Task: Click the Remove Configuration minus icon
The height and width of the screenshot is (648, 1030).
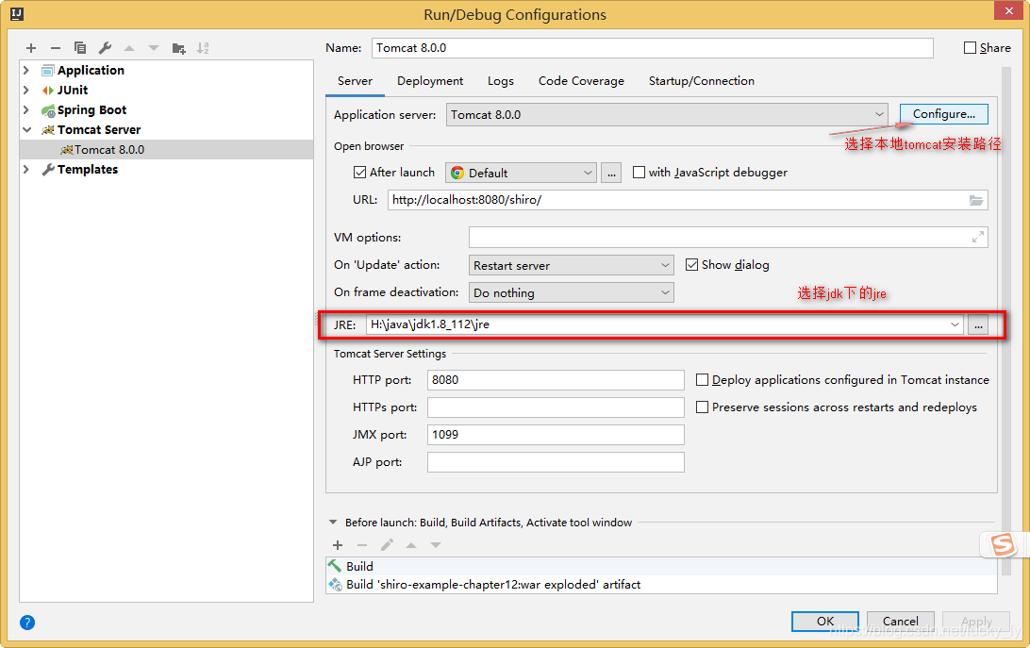Action: [x=56, y=48]
